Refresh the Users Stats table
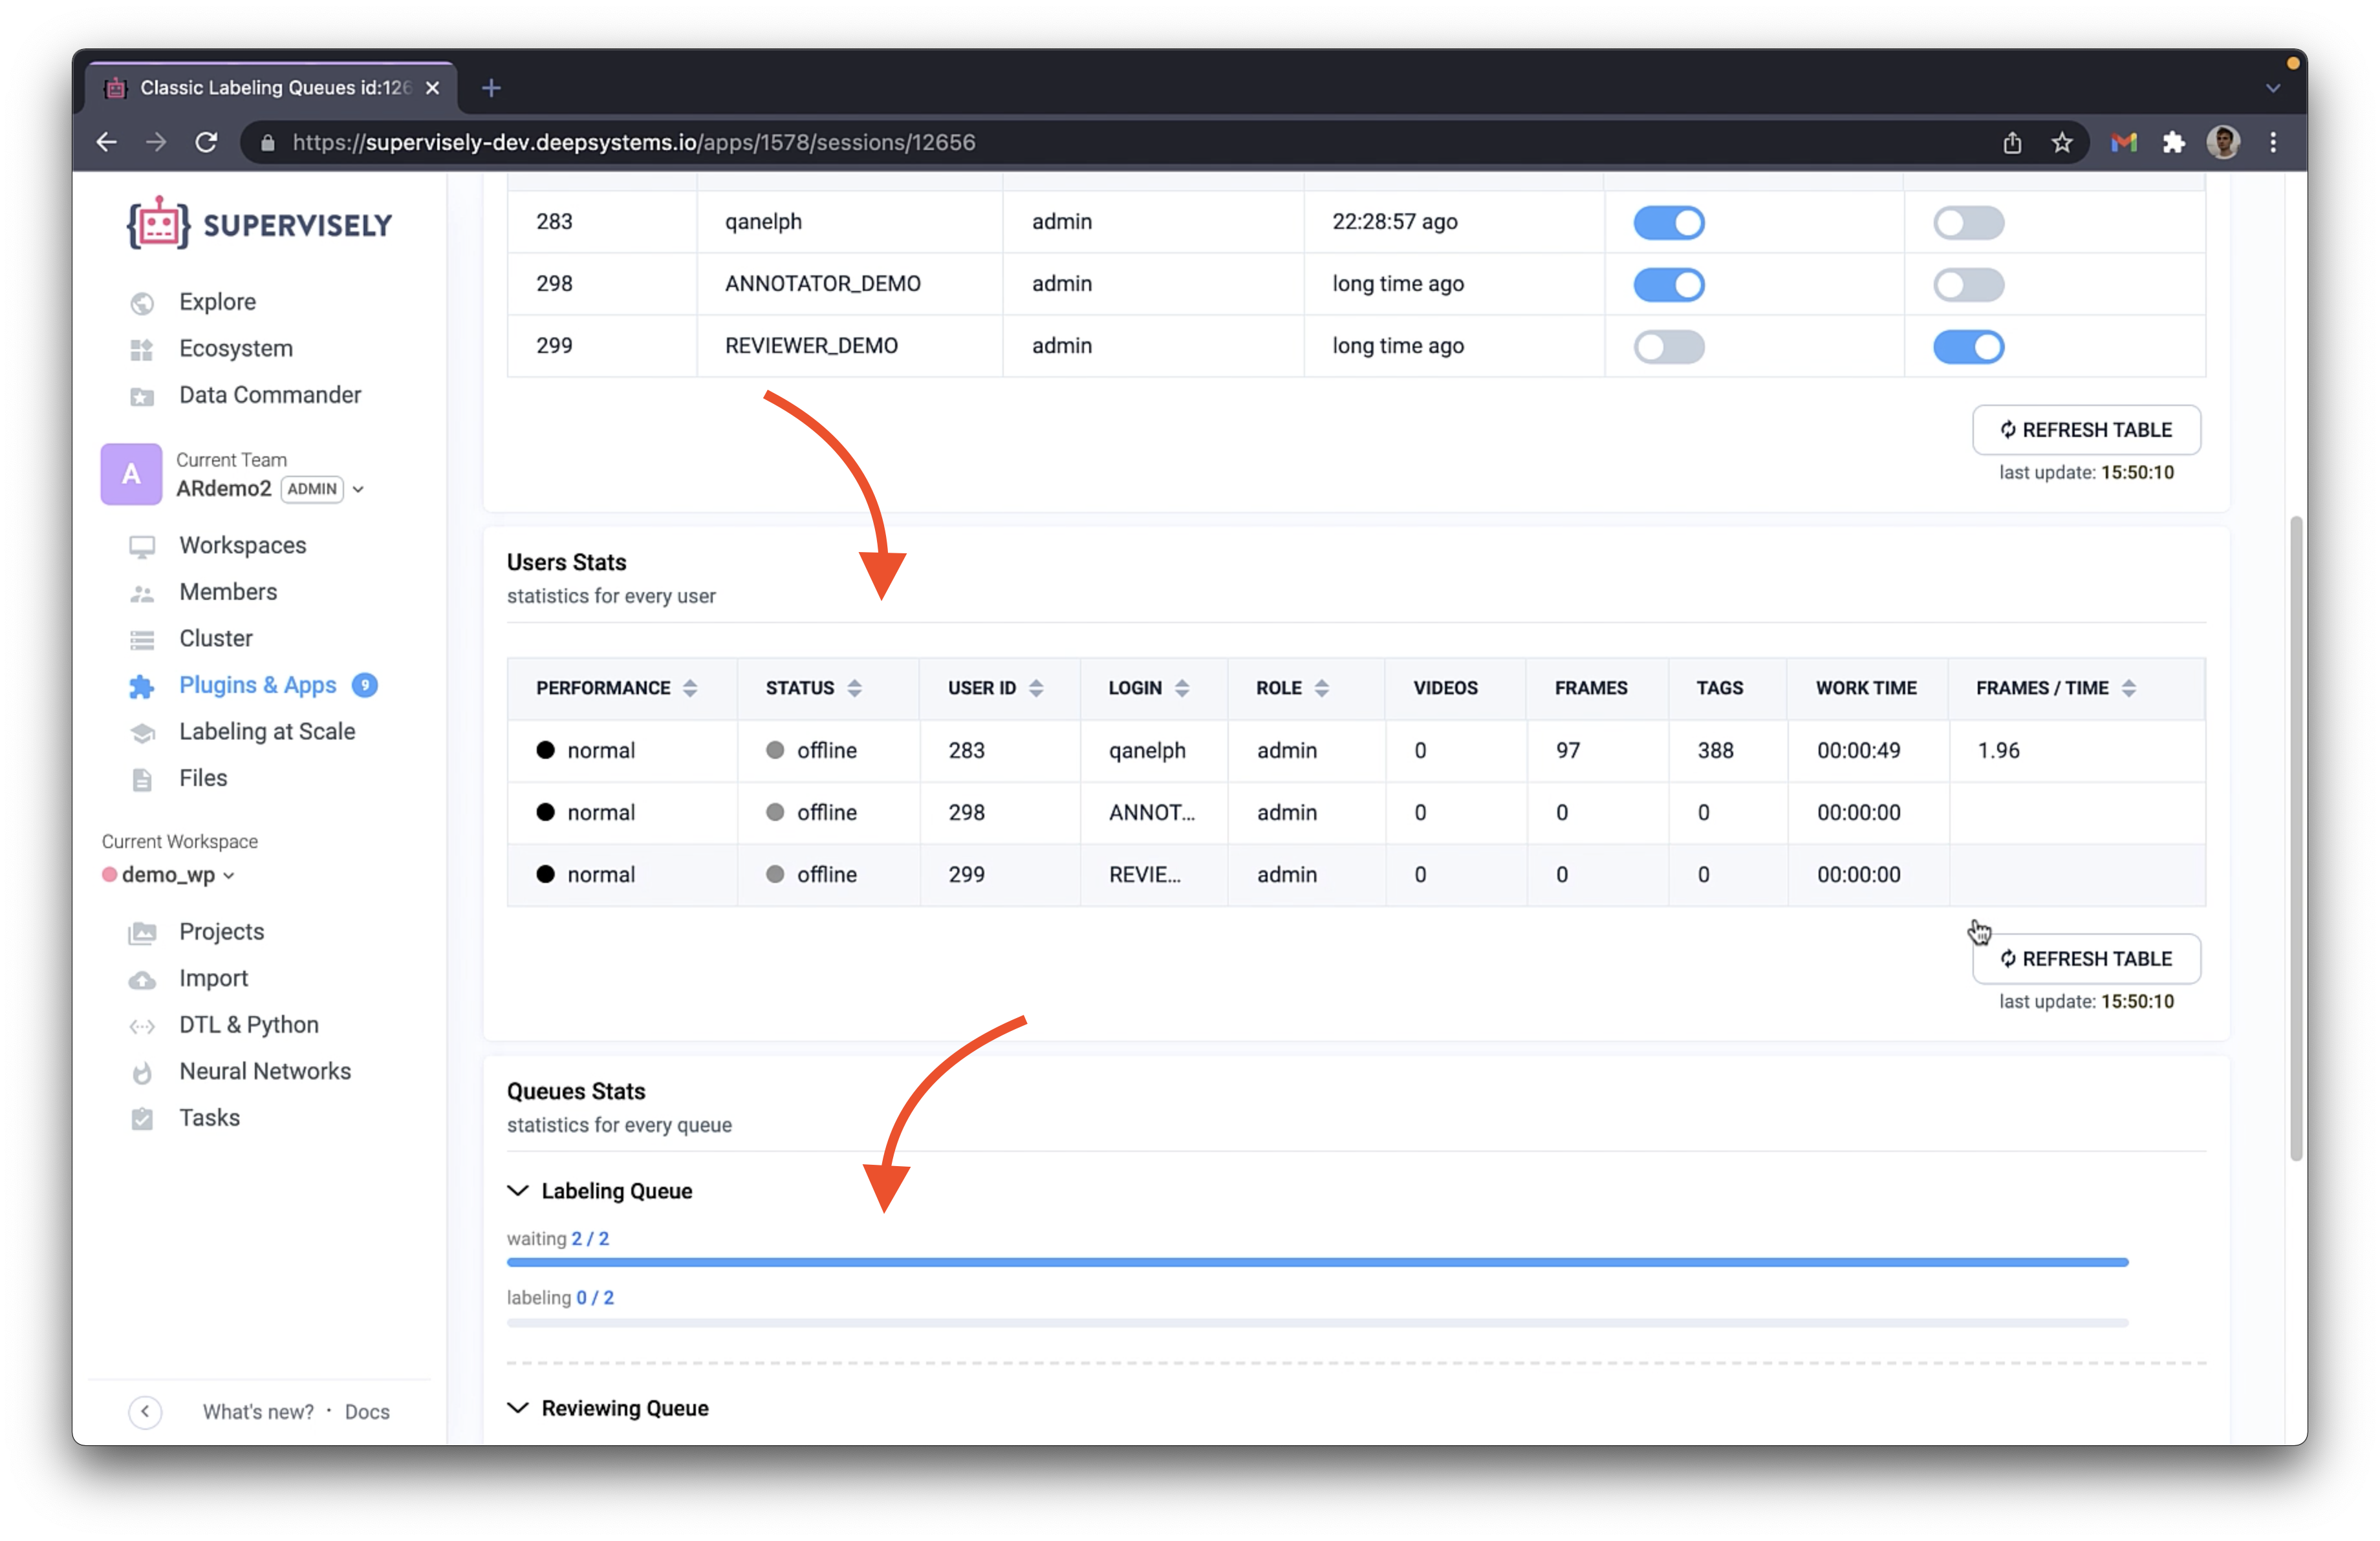This screenshot has height=1541, width=2380. (2086, 959)
